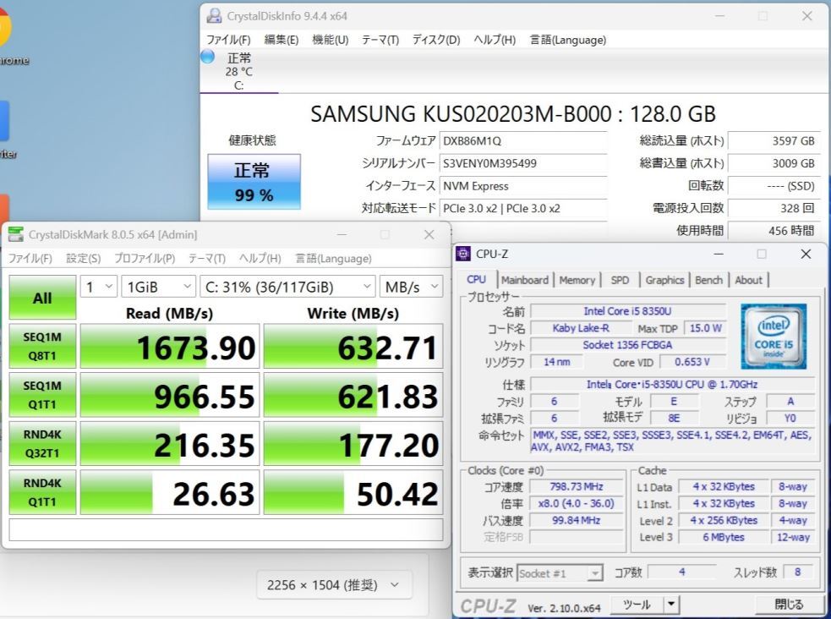The width and height of the screenshot is (831, 619).
Task: Click the empty comment field in CrystalDiskMark
Action: point(226,529)
